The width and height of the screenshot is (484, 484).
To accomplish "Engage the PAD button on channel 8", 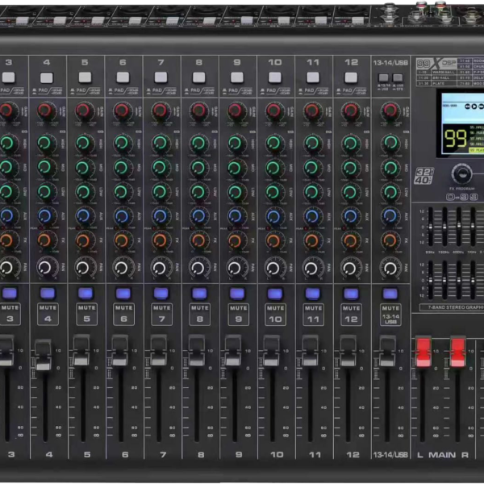I will (198, 77).
